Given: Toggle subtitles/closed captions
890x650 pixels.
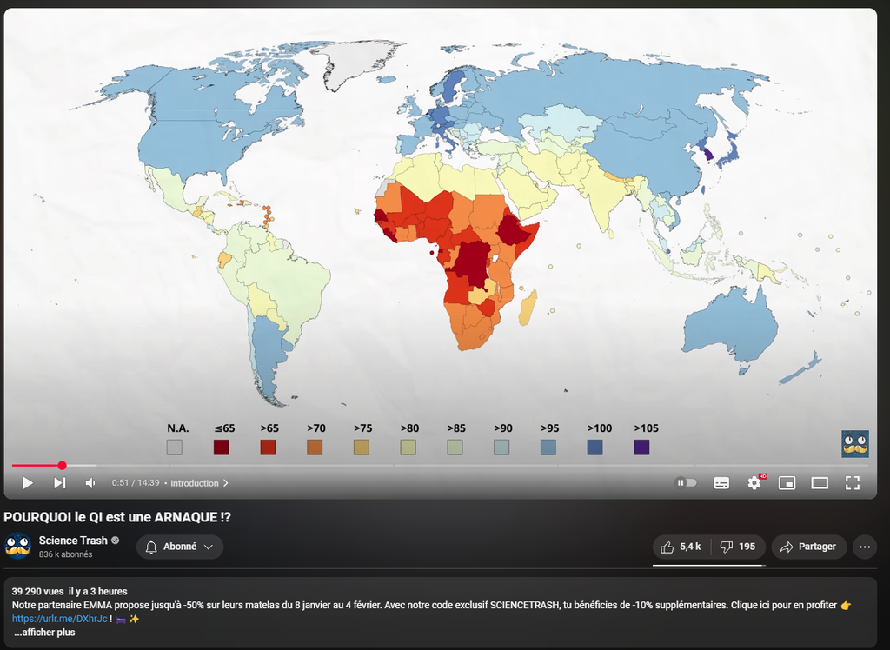Looking at the screenshot, I should point(721,482).
